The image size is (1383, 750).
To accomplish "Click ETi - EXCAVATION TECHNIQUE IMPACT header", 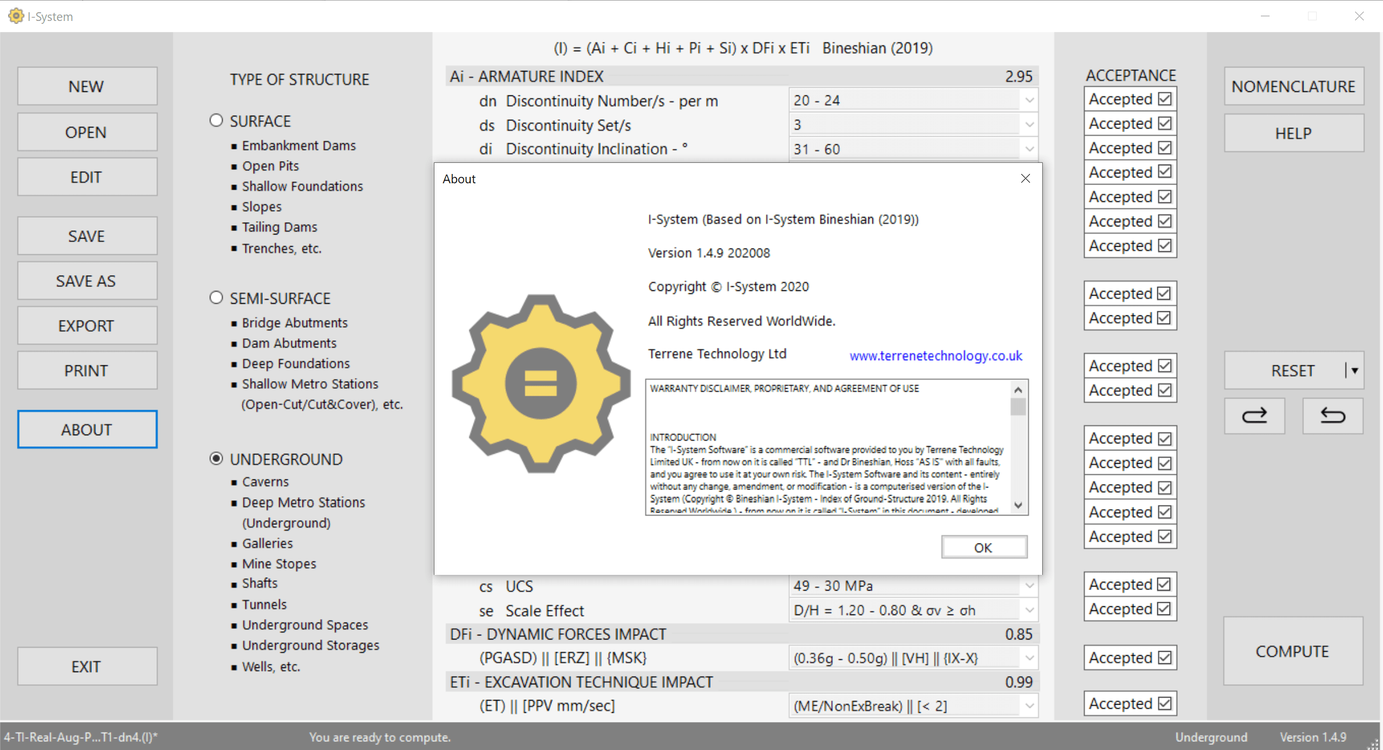I will [742, 682].
